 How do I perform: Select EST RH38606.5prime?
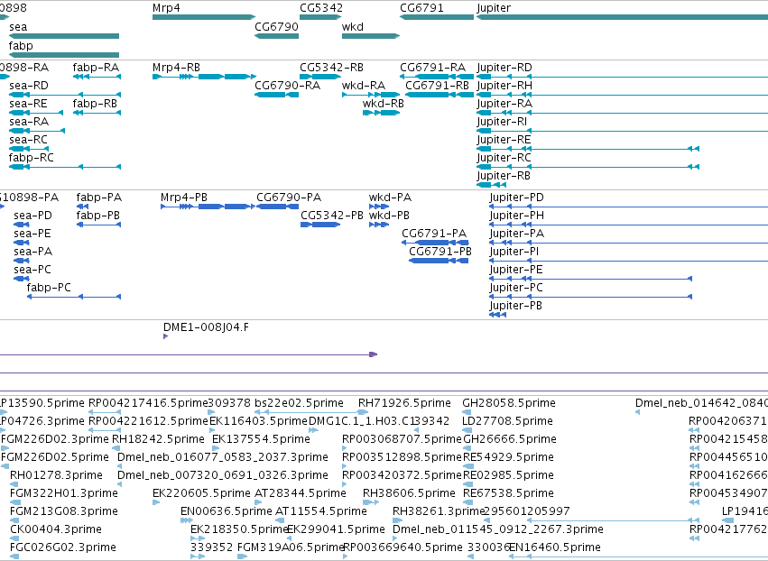point(409,493)
